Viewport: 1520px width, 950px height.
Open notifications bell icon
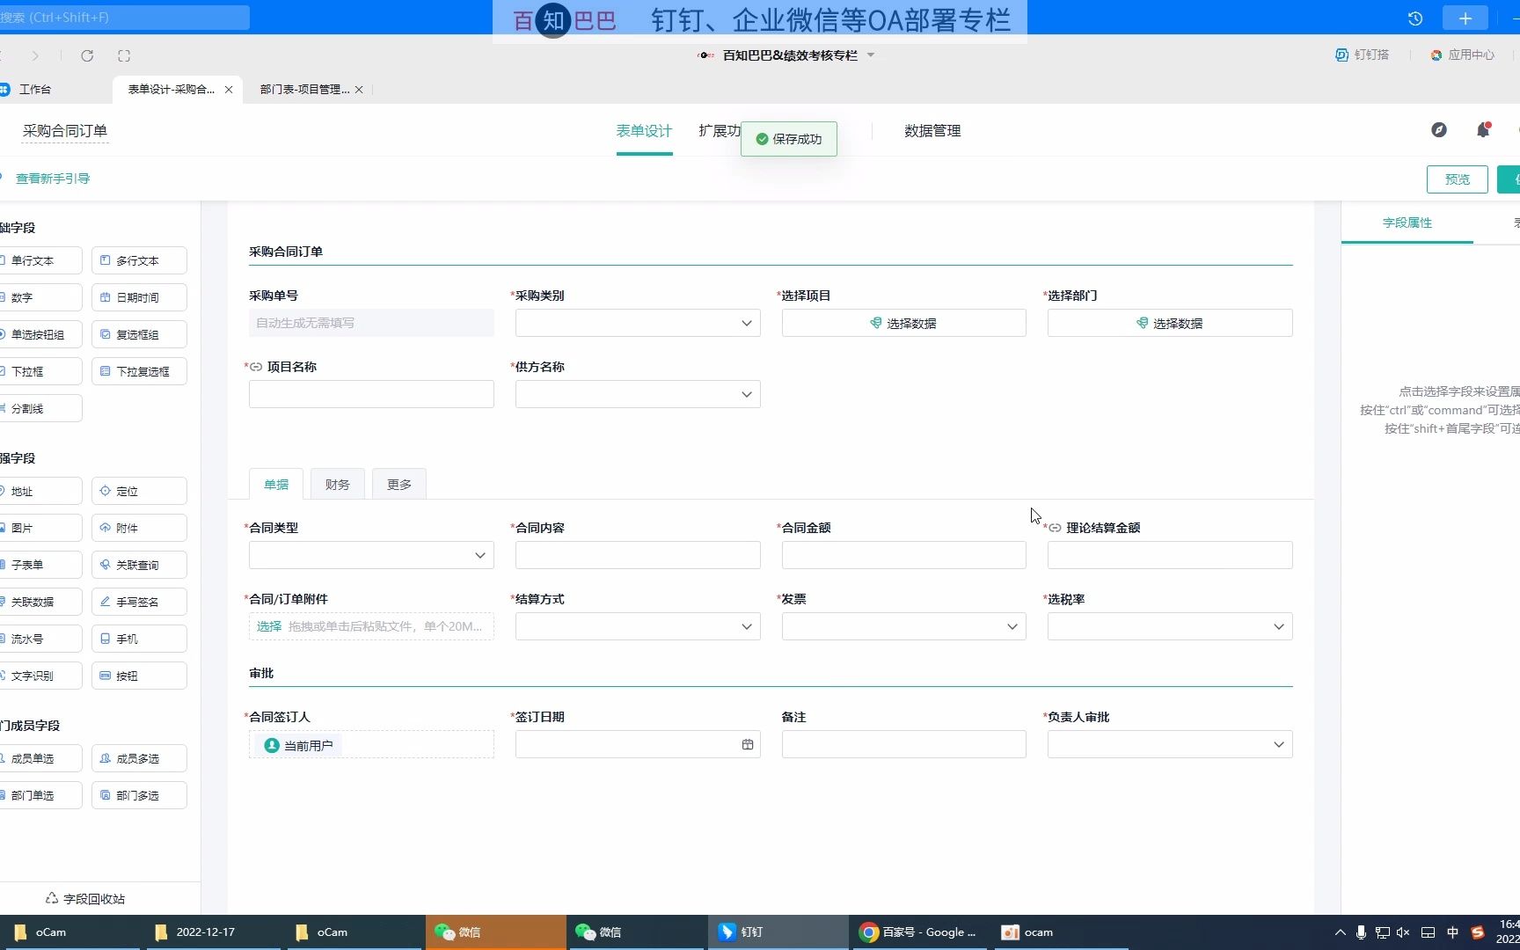click(1483, 130)
